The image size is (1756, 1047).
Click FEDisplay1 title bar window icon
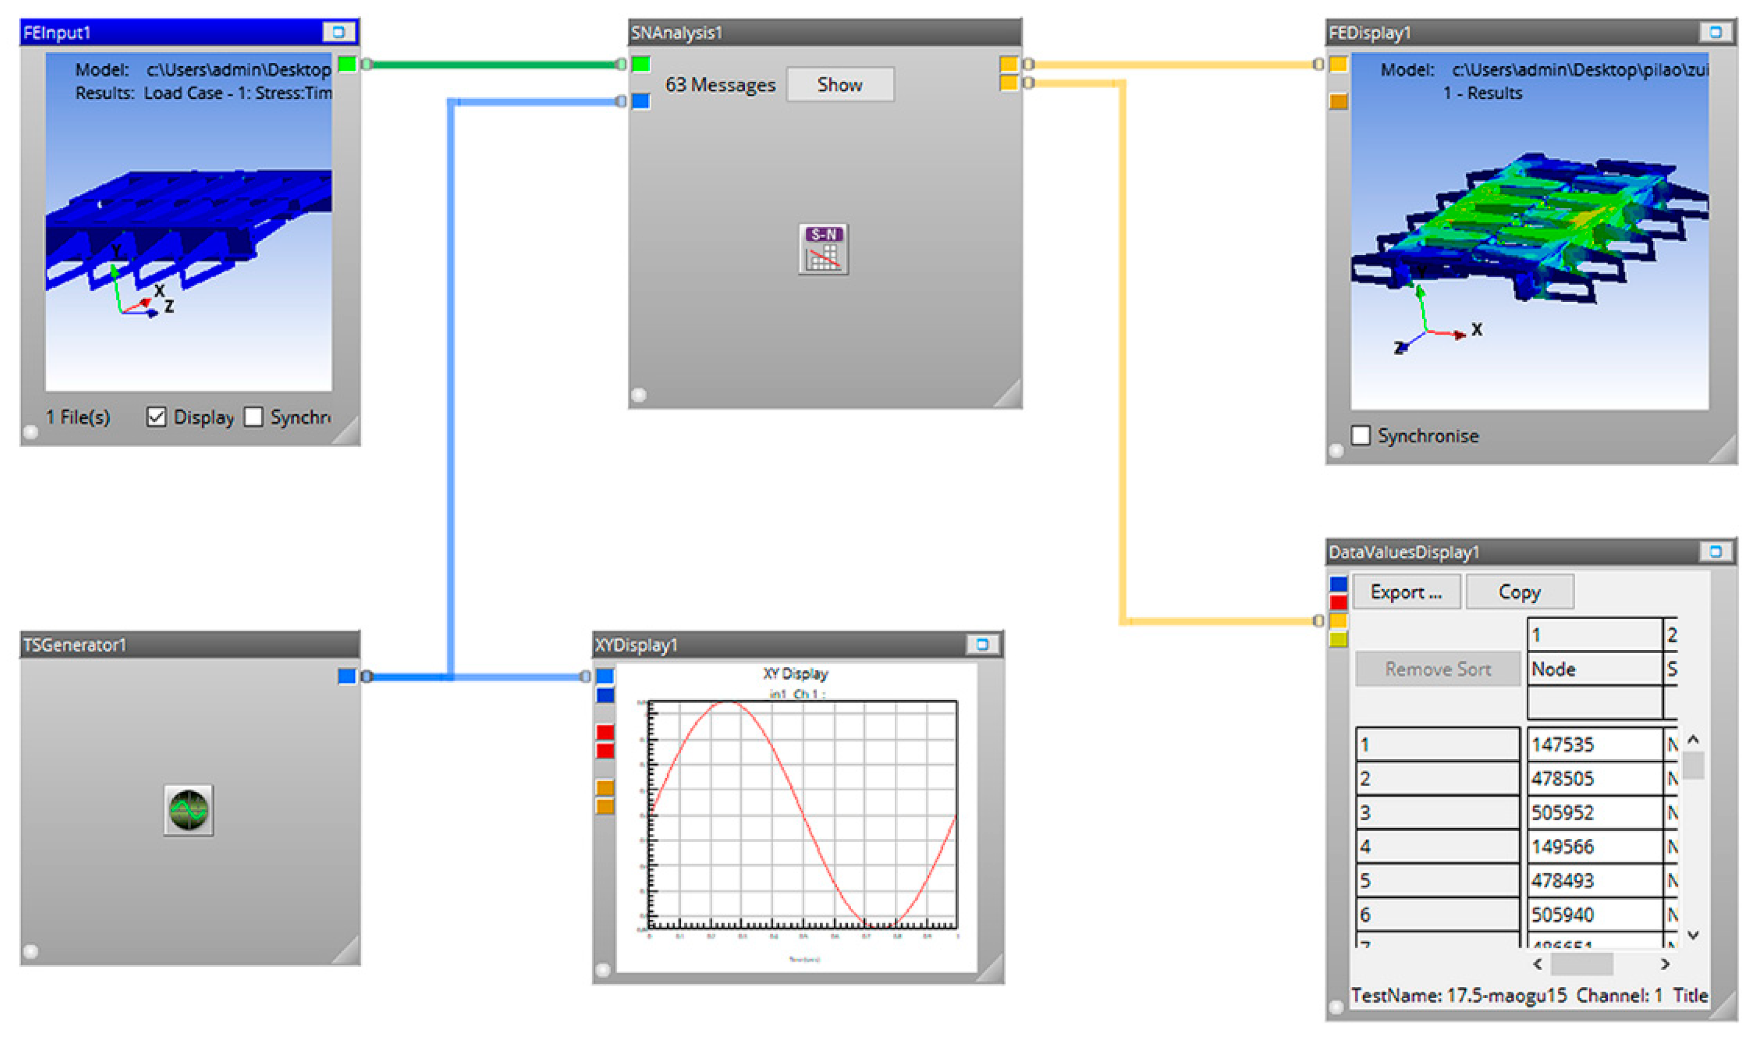1715,32
